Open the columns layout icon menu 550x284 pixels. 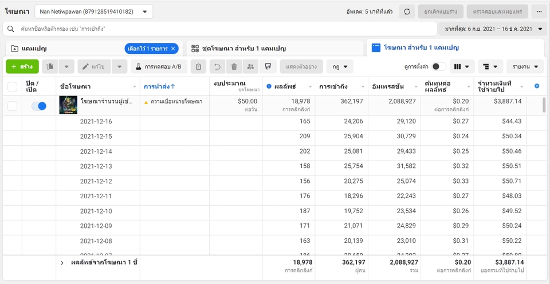point(462,66)
